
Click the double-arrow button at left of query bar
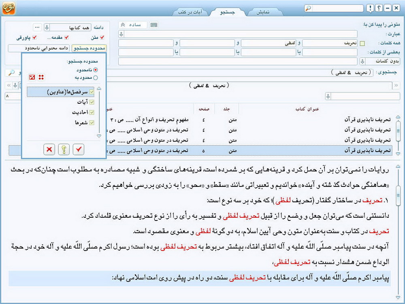click(9, 85)
